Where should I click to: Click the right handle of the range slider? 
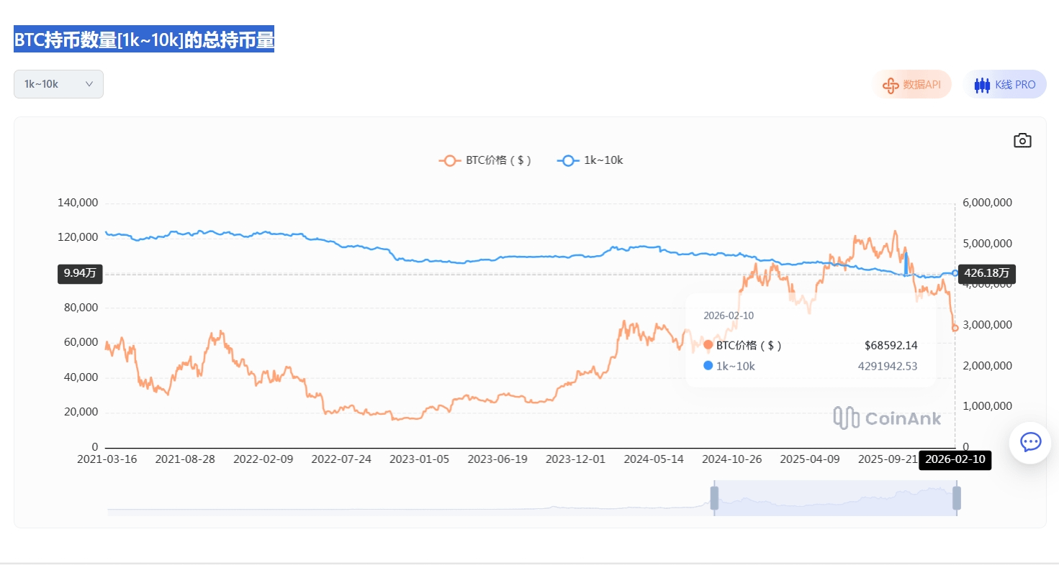click(957, 497)
